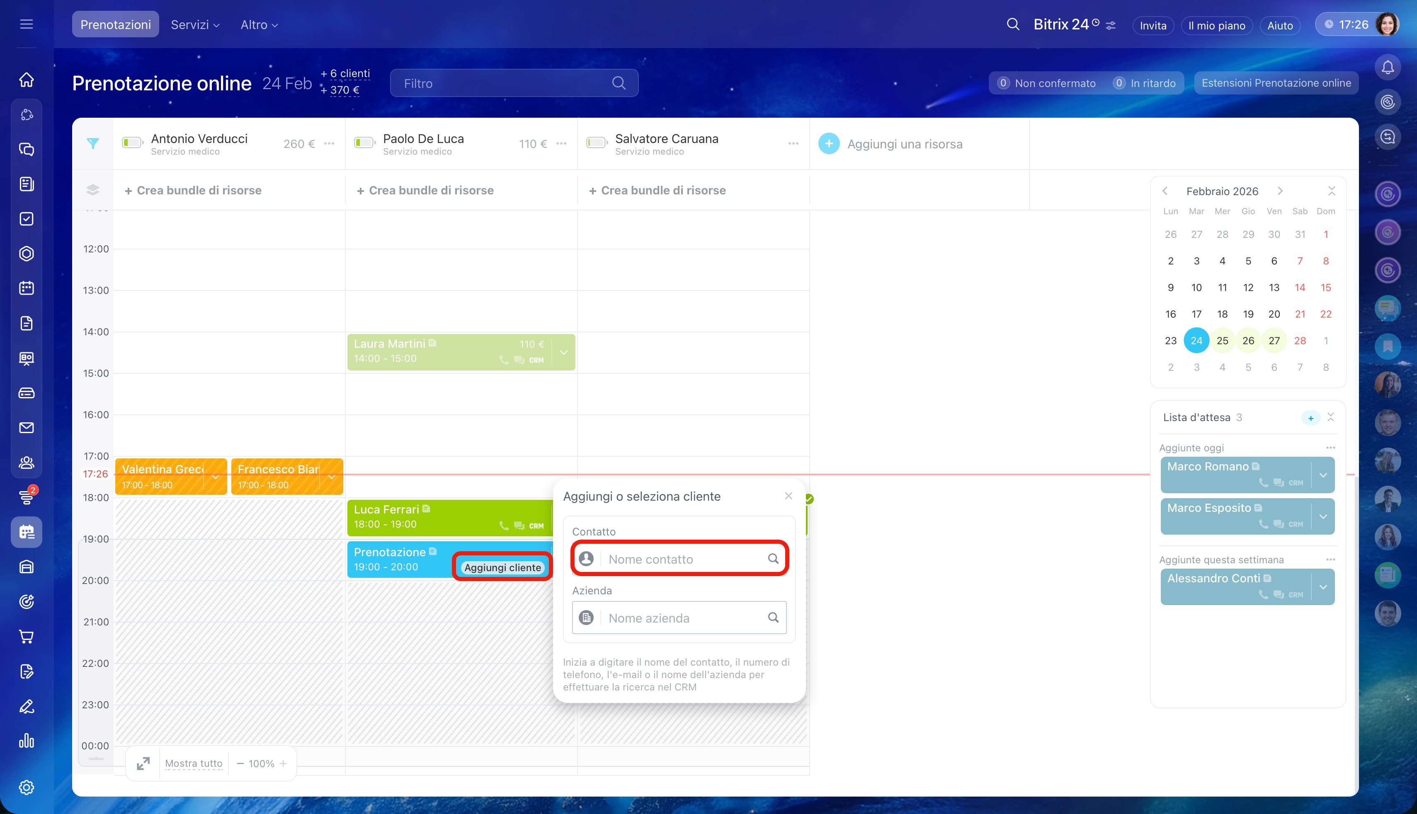Open the shopping cart icon in sidebar

[x=26, y=636]
